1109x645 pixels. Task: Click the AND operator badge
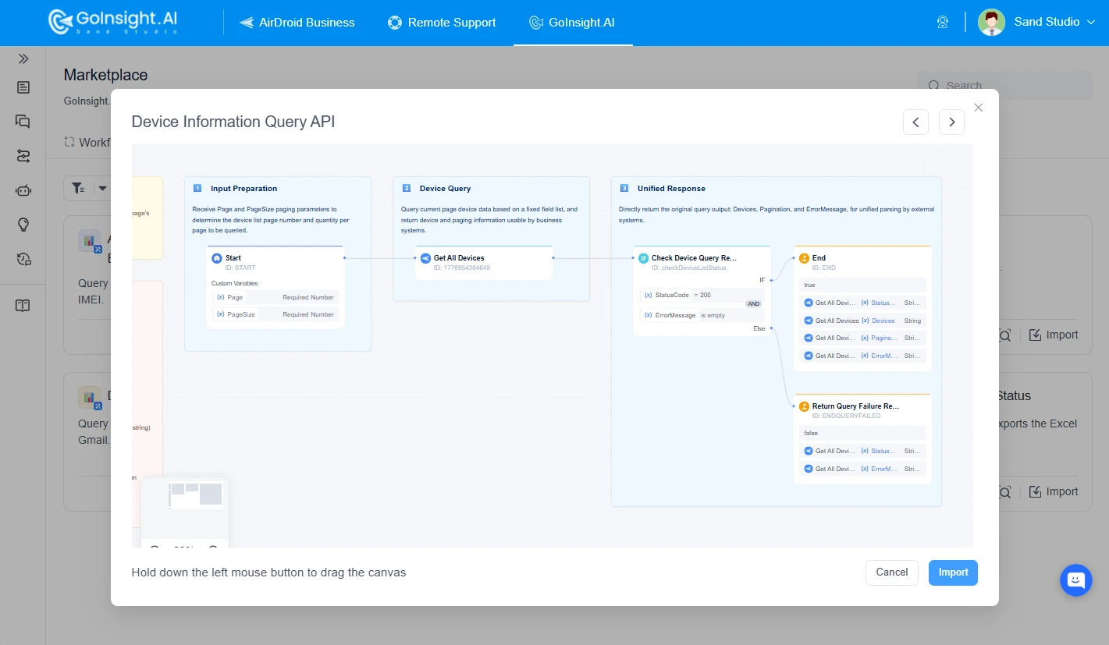[753, 304]
